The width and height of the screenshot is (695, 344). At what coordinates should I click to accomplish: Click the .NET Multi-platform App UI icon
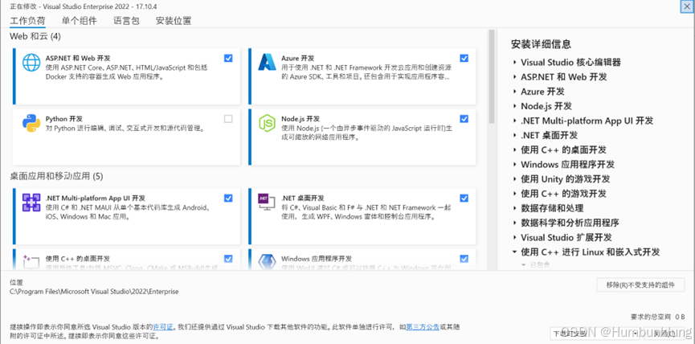[31, 203]
